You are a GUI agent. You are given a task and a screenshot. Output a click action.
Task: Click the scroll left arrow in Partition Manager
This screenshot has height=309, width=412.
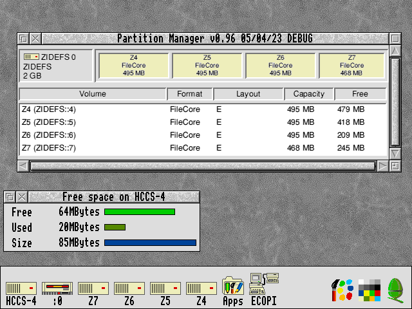point(23,166)
